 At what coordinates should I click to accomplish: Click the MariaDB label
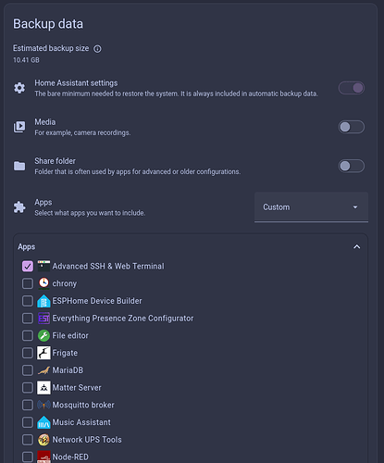pos(68,370)
